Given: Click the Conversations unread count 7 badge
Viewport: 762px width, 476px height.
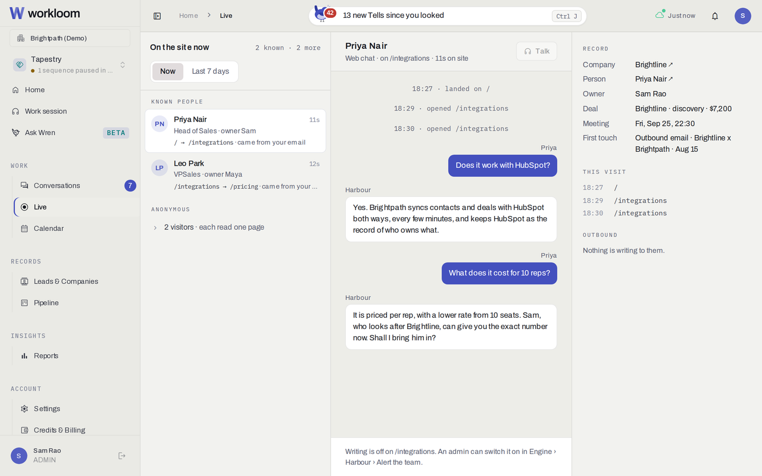Looking at the screenshot, I should (x=130, y=186).
